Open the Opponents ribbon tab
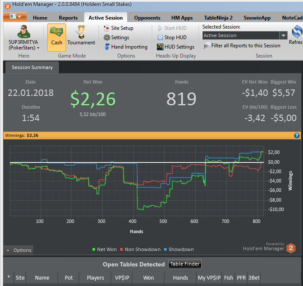 click(x=147, y=18)
